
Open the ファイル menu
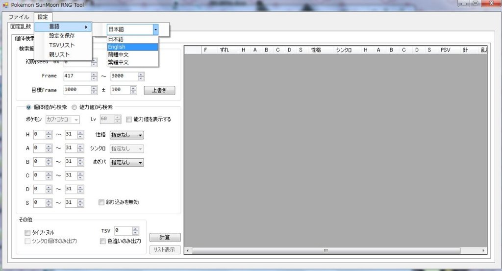pyautogui.click(x=19, y=17)
